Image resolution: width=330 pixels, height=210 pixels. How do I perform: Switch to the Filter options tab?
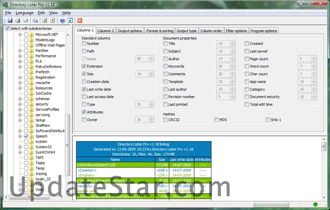[x=236, y=31]
